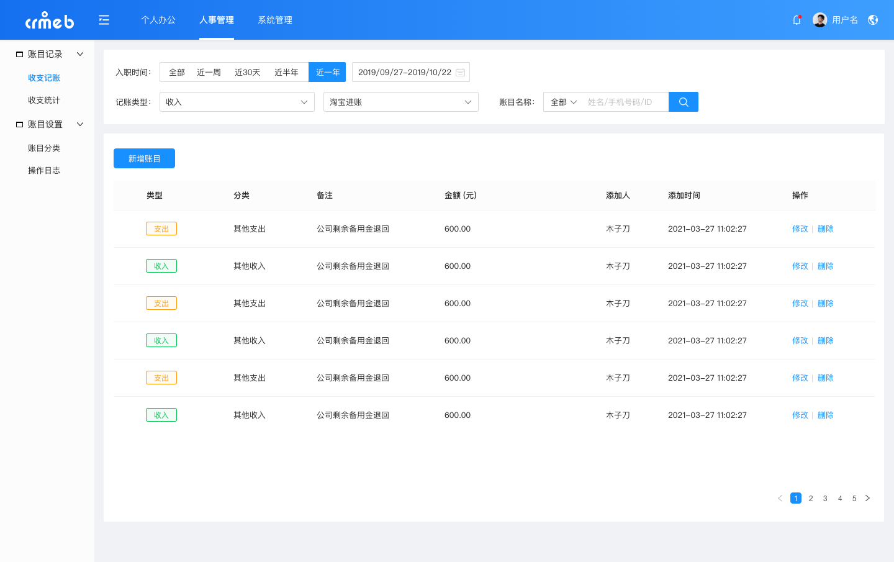Open the 记账类型 收入 dropdown
This screenshot has height=562, width=894.
[237, 102]
